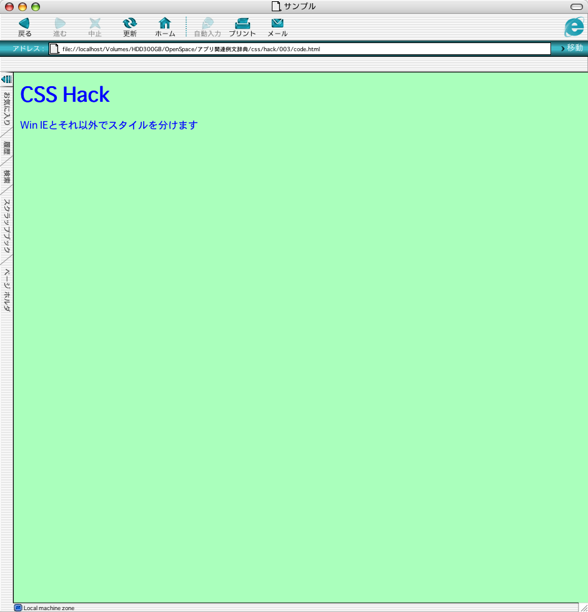
Task: Click the Local machine zone text
Action: (x=49, y=608)
